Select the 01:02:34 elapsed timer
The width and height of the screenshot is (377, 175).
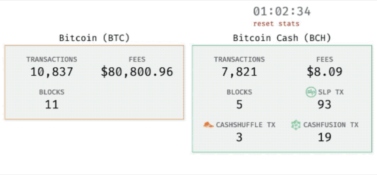(282, 12)
